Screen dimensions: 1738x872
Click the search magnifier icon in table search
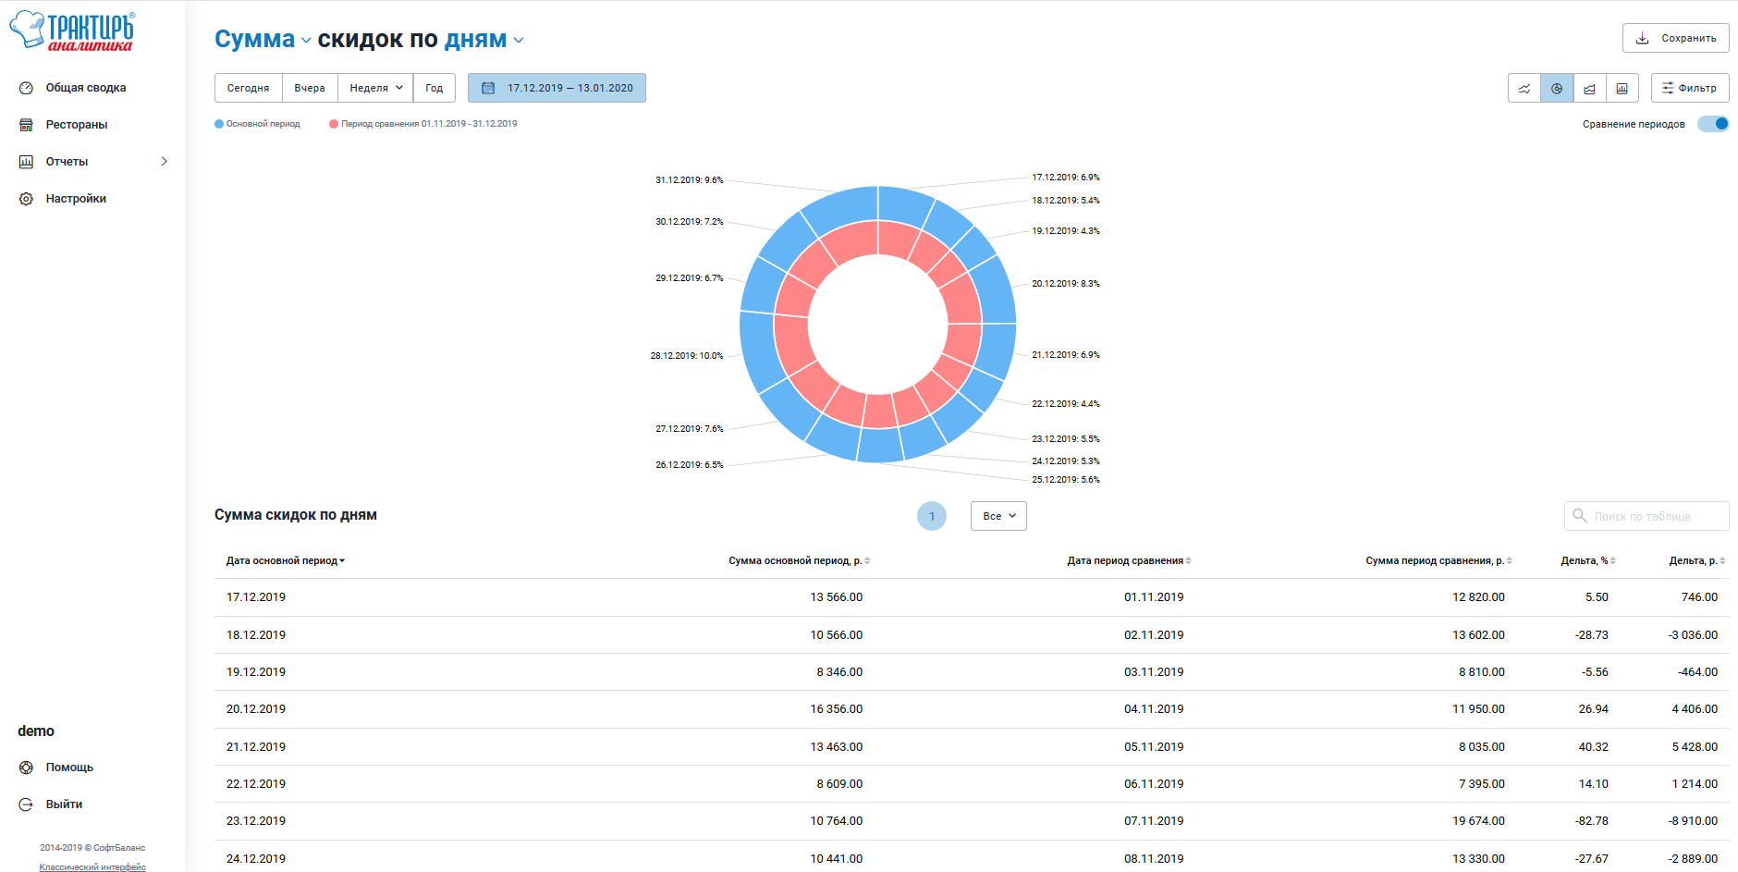coord(1580,516)
